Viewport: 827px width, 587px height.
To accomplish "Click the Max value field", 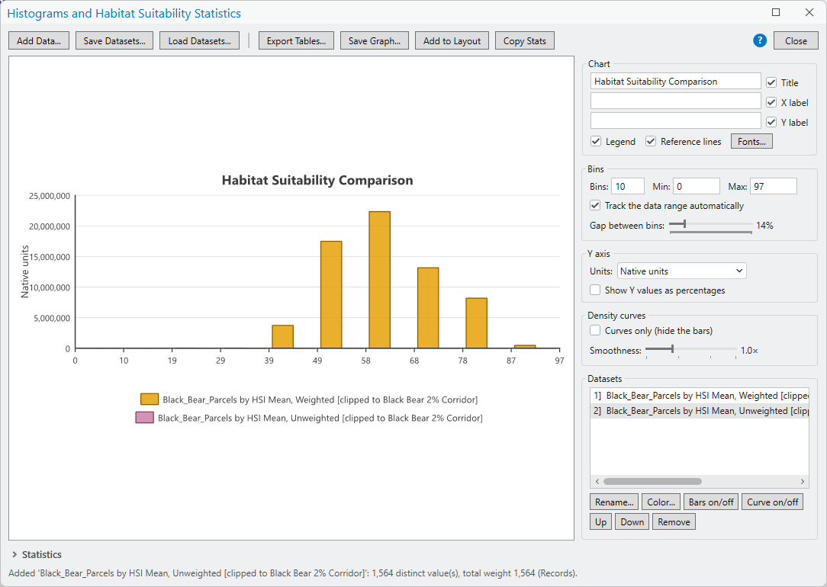I will click(x=773, y=186).
